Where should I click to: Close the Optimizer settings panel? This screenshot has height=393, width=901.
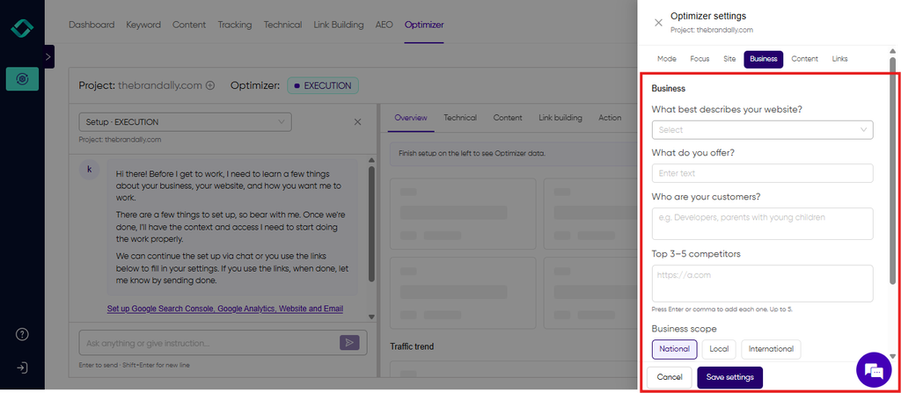click(658, 22)
